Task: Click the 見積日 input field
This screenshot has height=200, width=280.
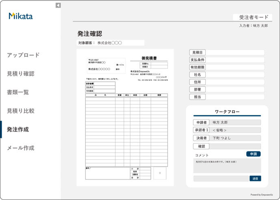Action: pos(236,52)
